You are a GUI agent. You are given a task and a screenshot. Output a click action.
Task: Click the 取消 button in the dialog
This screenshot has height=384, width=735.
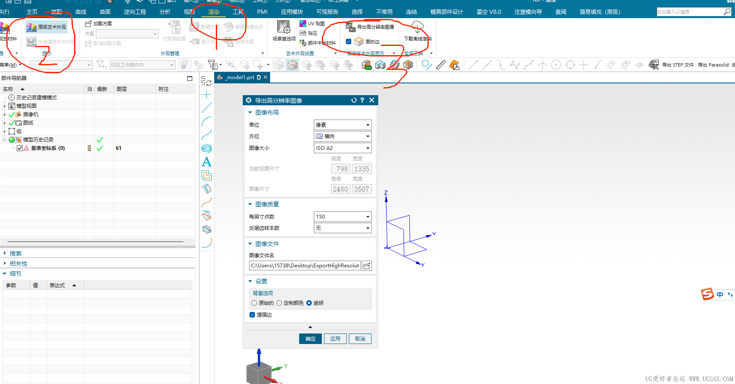click(x=360, y=339)
